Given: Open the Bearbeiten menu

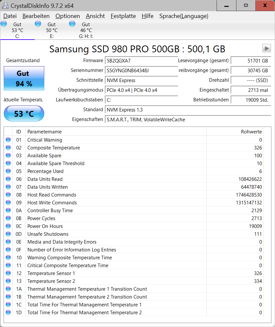Looking at the screenshot, I should [36, 16].
